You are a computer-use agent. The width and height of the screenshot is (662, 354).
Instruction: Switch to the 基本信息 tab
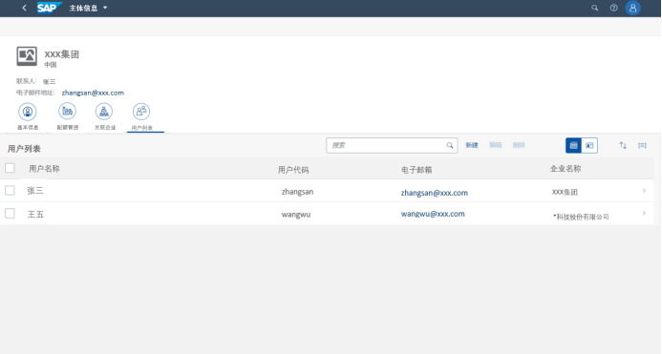[28, 116]
